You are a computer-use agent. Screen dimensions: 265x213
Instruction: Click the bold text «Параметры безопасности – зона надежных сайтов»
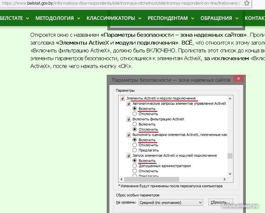point(174,35)
